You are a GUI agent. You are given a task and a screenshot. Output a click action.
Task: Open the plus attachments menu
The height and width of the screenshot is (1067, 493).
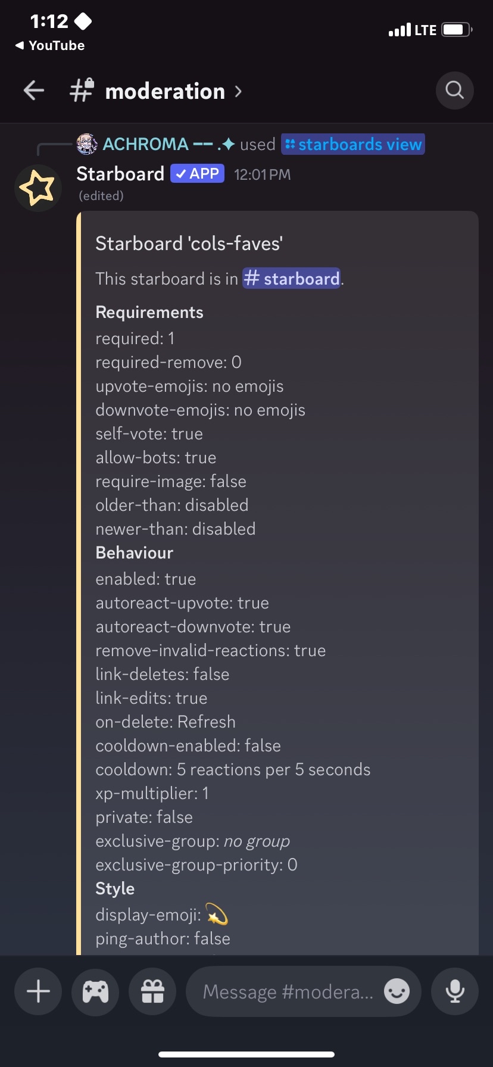pyautogui.click(x=38, y=991)
